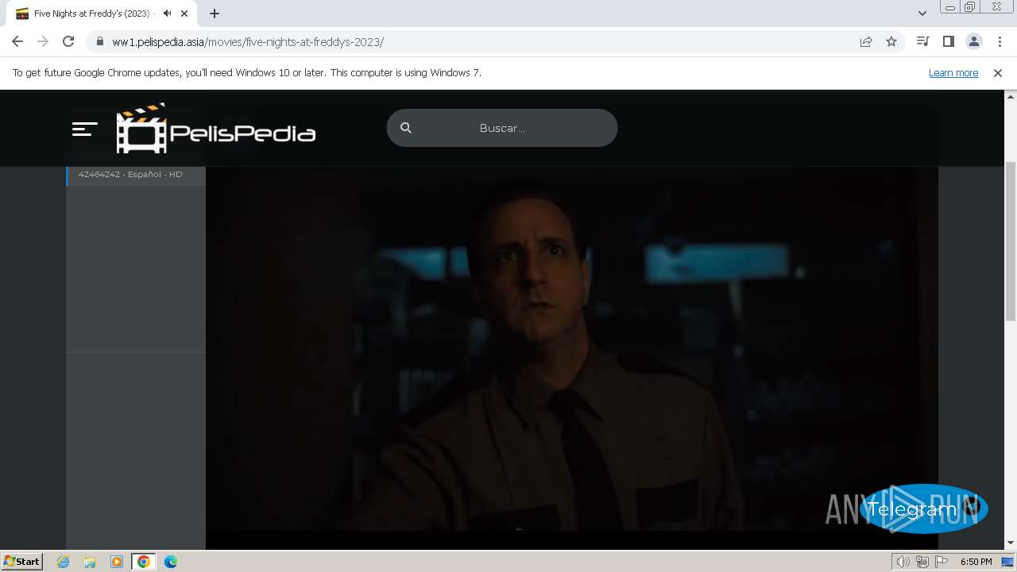Launch Microsoft Edge from the taskbar
Screen dimensions: 1017x572
pyautogui.click(x=171, y=562)
